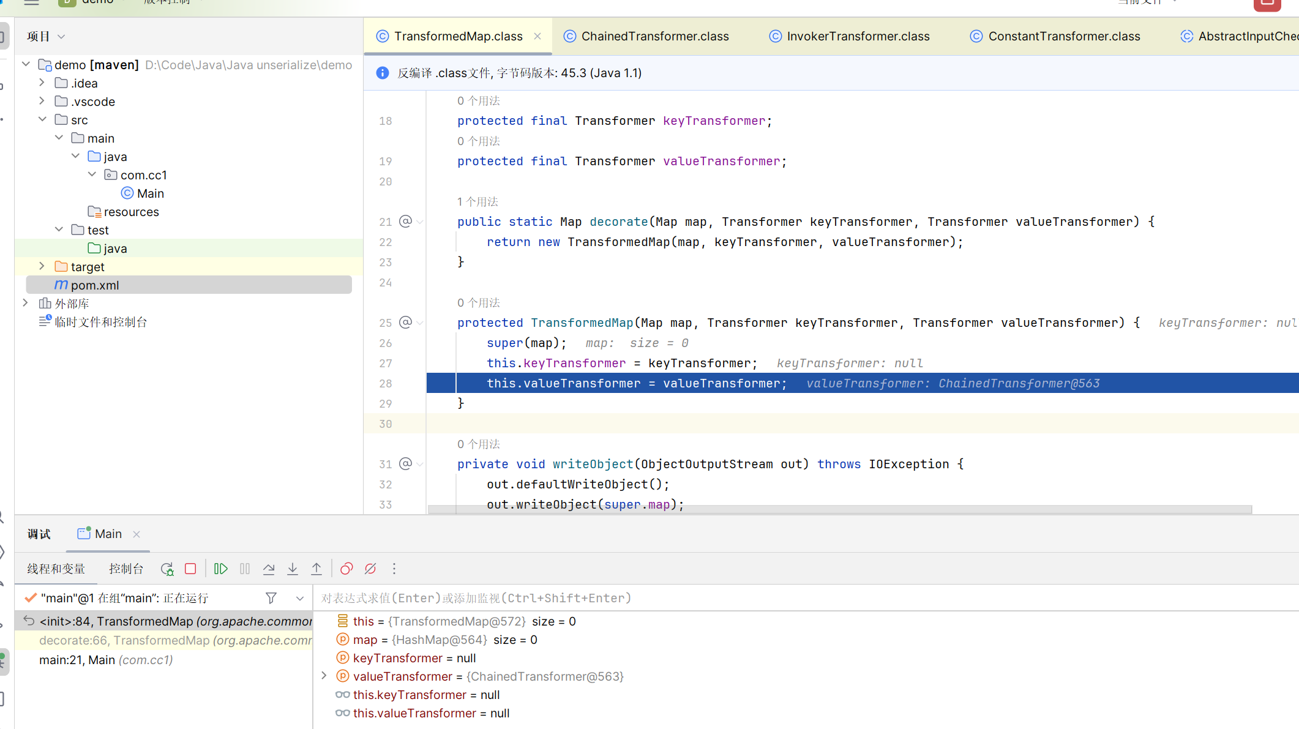Viewport: 1299px width, 729px height.
Task: Expand the .vscode folder
Action: click(42, 101)
